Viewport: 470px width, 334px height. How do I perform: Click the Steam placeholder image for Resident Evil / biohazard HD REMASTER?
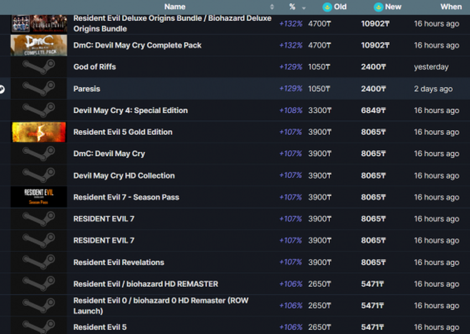click(39, 284)
